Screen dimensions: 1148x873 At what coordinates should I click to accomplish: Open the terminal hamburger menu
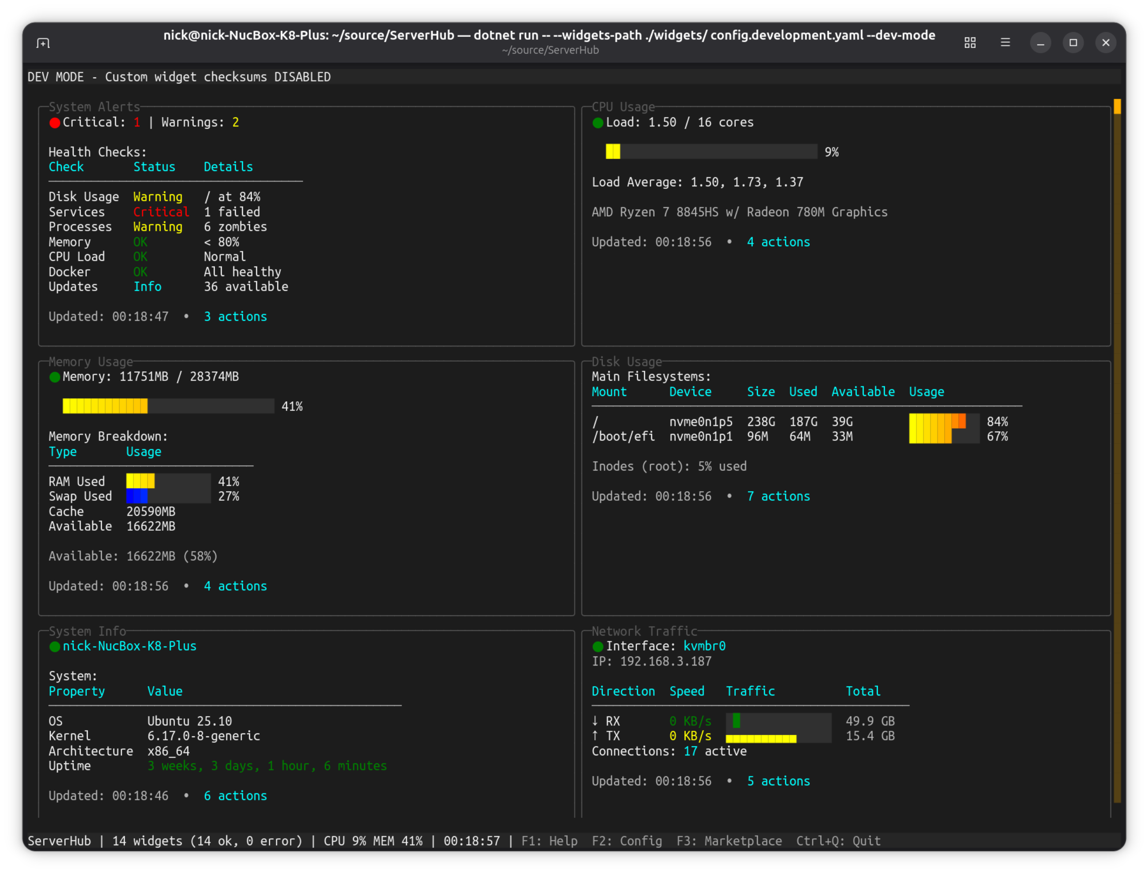pyautogui.click(x=1005, y=43)
